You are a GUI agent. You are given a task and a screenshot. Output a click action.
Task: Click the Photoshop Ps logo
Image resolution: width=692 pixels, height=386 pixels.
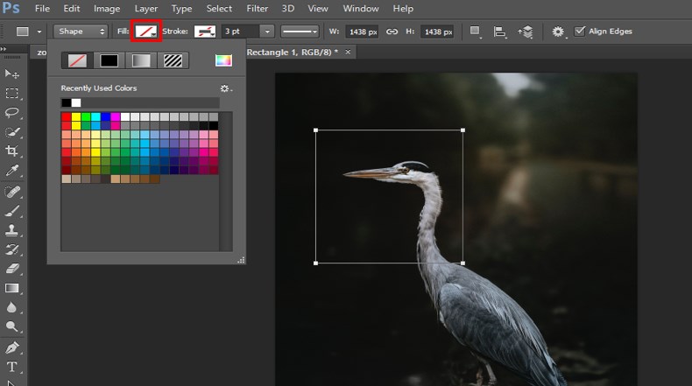(11, 8)
